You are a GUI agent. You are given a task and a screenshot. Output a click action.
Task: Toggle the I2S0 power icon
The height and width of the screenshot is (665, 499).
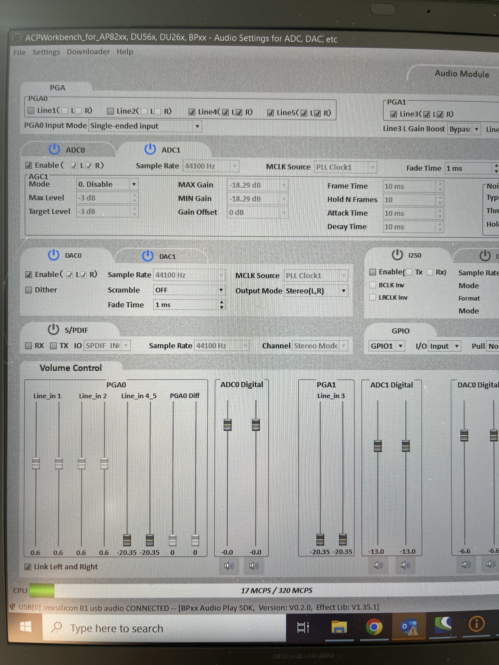397,255
